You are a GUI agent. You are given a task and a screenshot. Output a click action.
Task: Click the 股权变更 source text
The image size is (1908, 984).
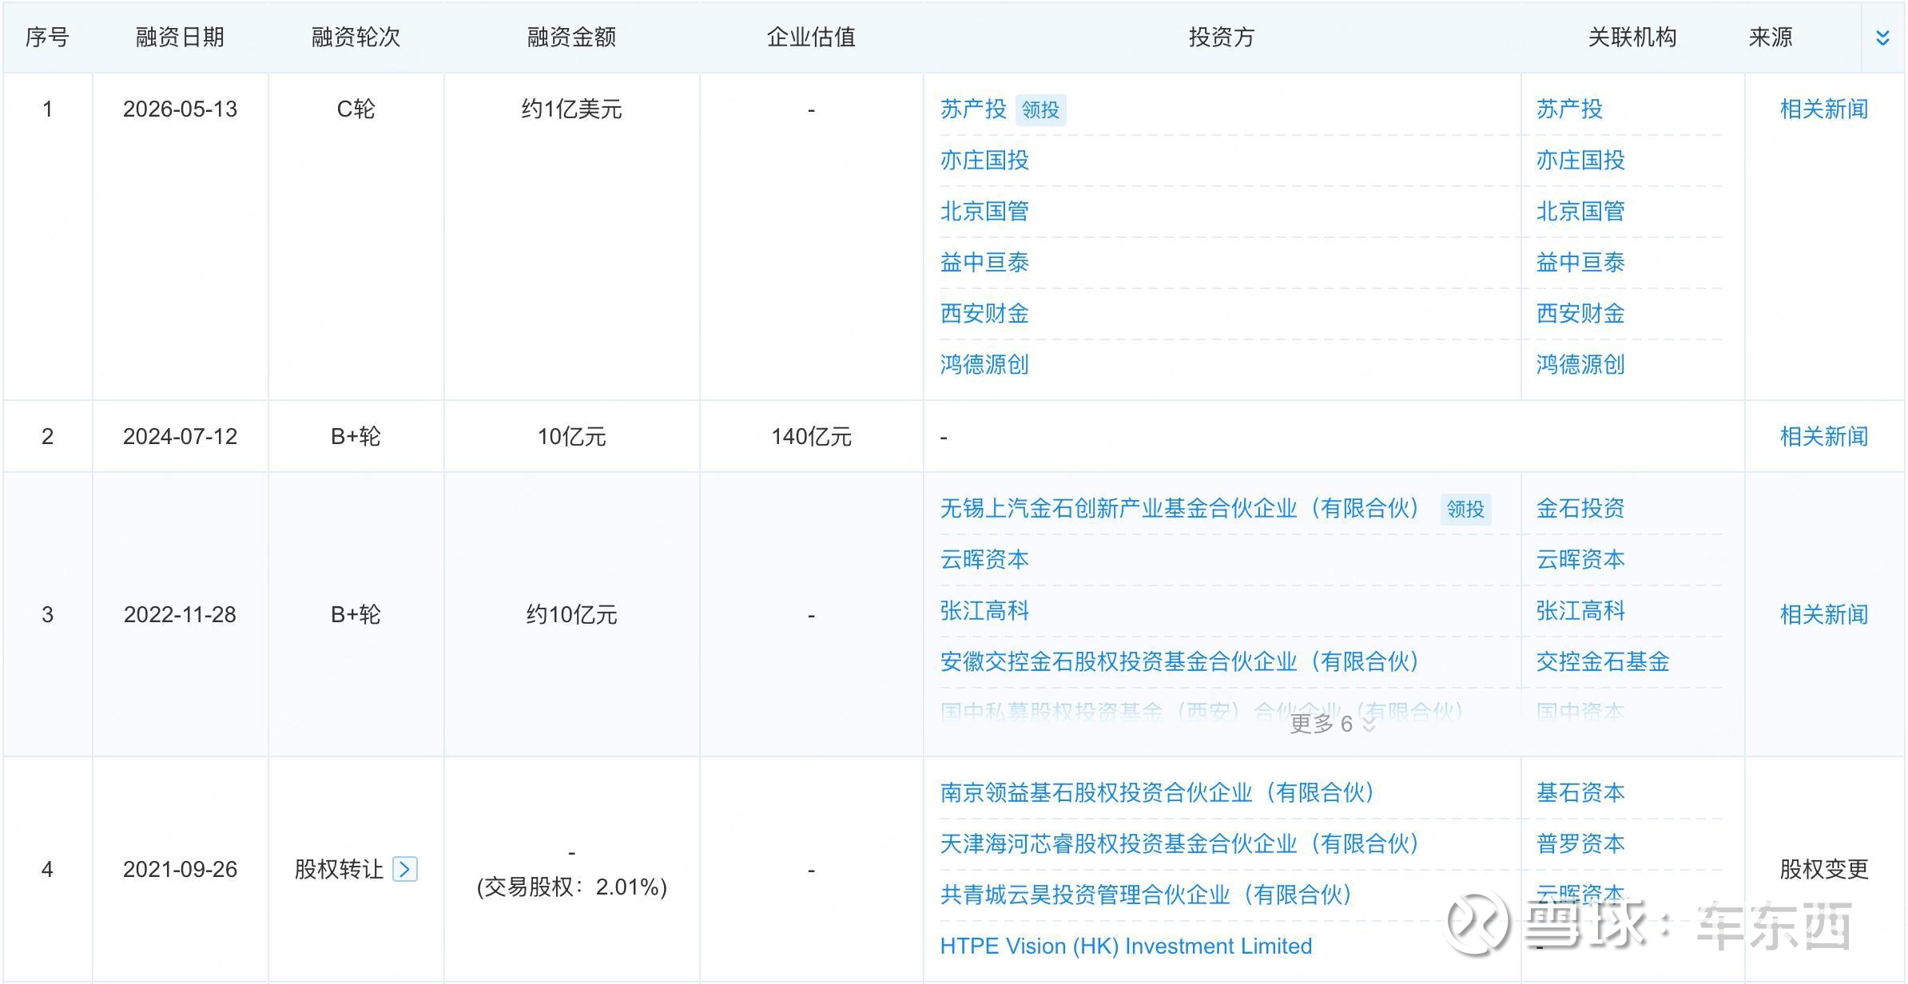(1824, 869)
